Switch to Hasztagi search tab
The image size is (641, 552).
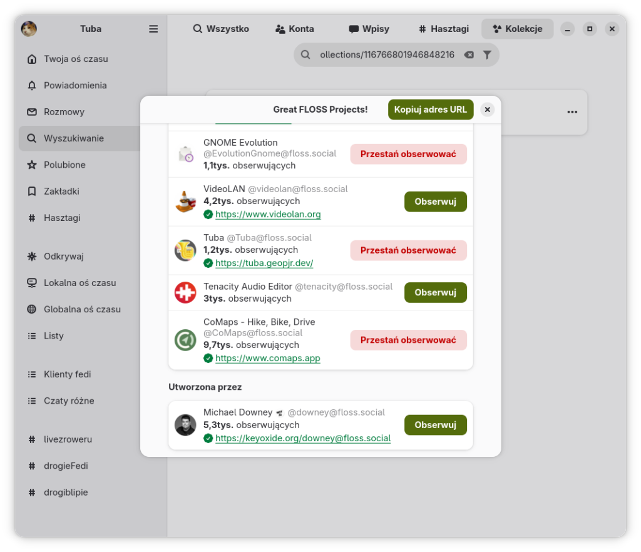(444, 29)
